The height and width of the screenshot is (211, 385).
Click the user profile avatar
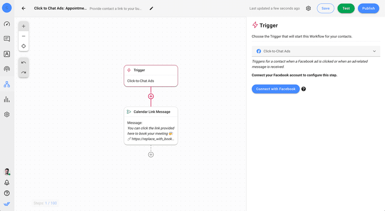[7, 171]
